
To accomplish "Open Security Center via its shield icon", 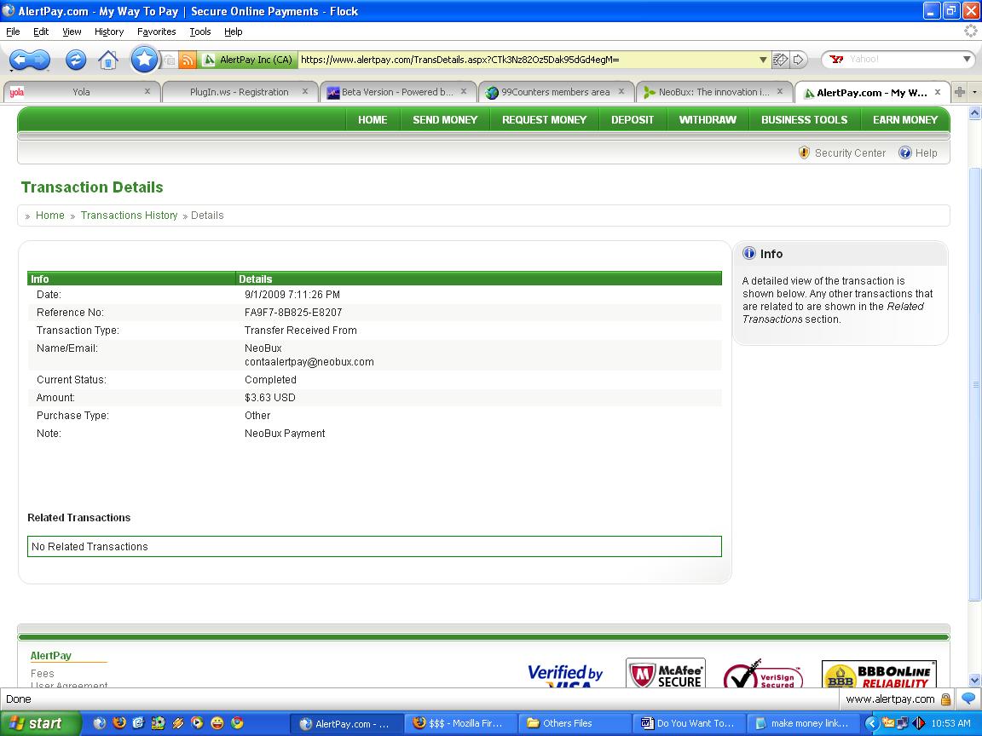I will coord(804,152).
